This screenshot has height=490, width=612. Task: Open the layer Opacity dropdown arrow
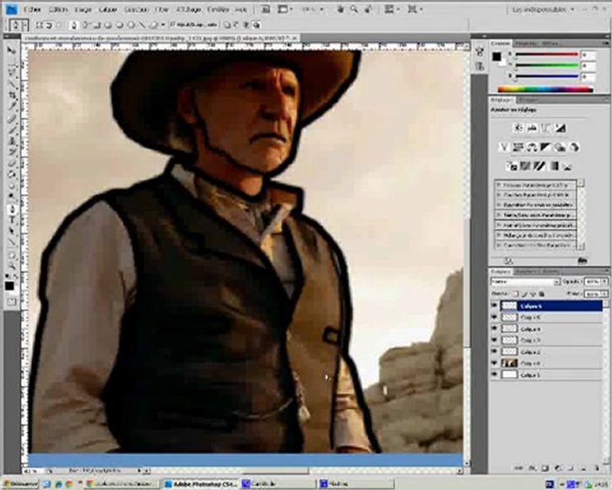click(605, 281)
